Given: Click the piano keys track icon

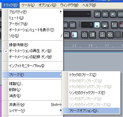Looking at the screenshot, I should coord(92,35).
